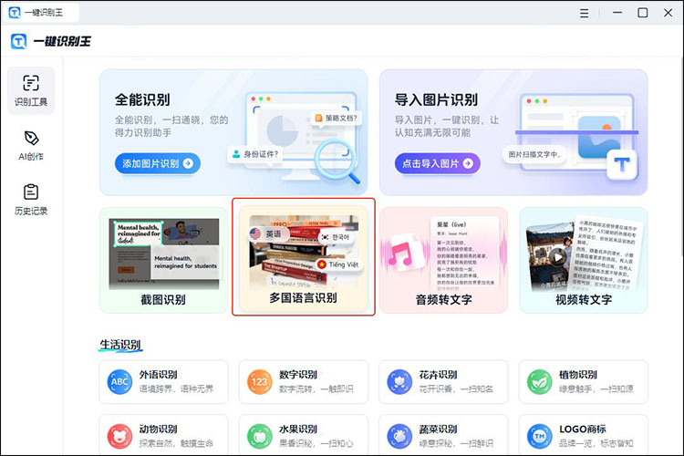The width and height of the screenshot is (684, 456).
Task: Click the play button in 视频转文字 card
Action: click(558, 257)
